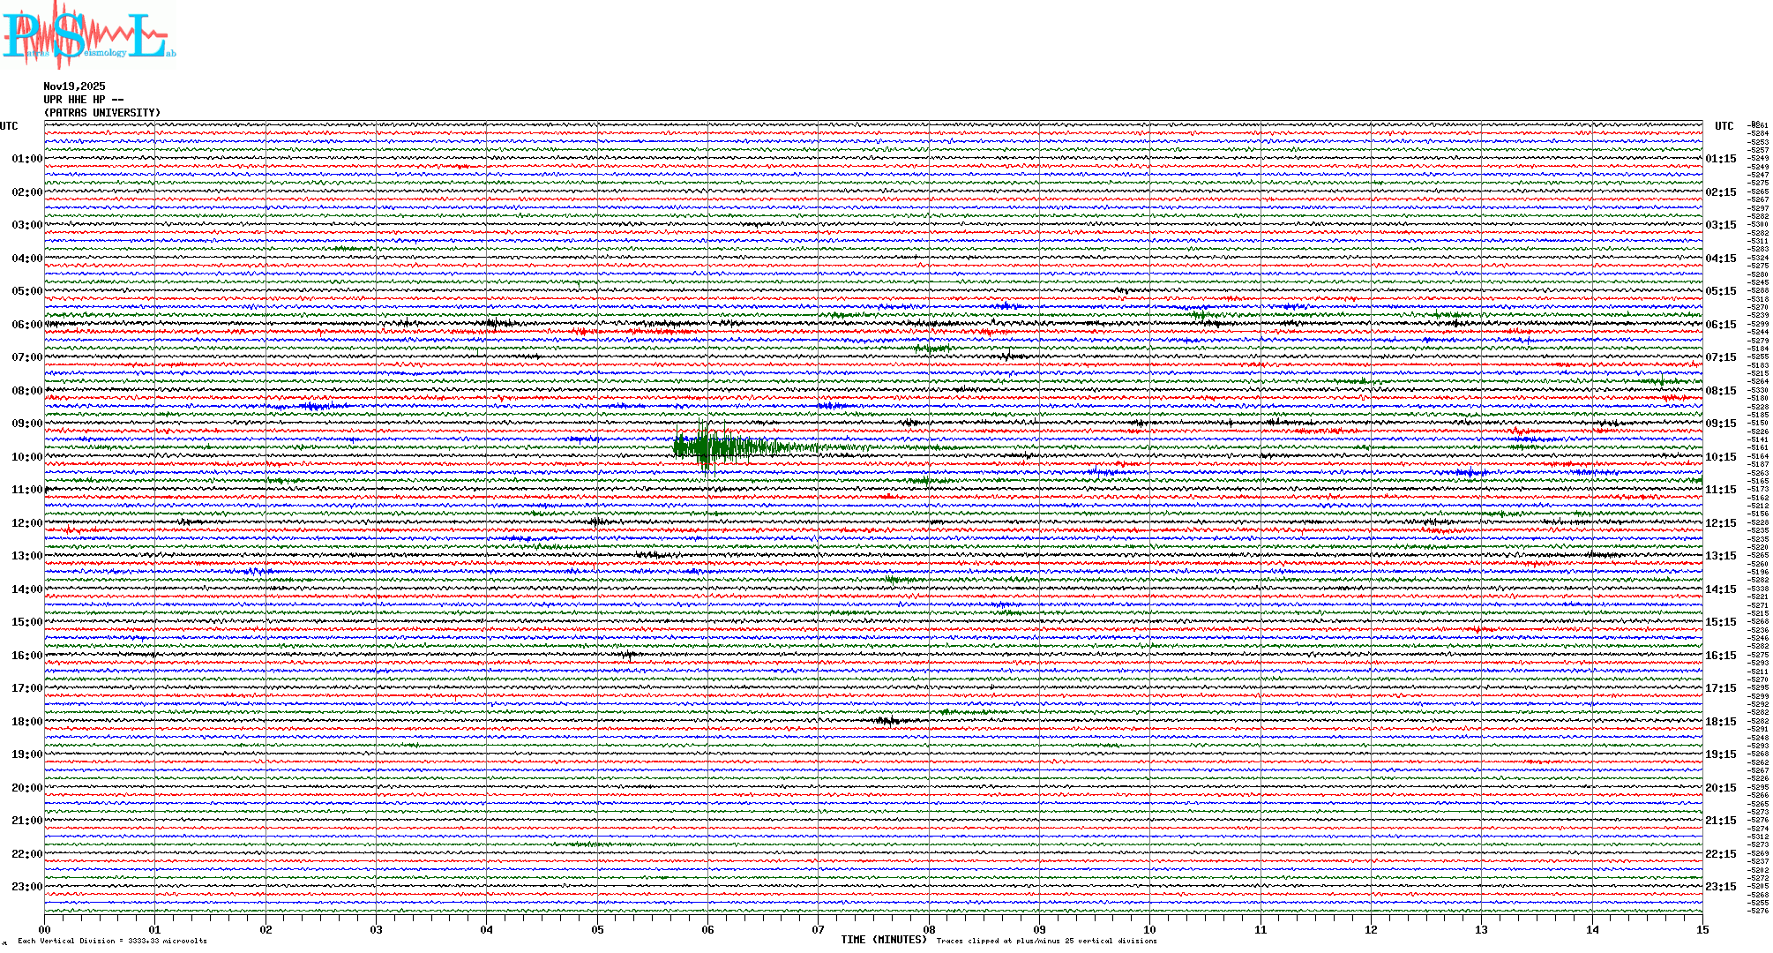Click minute 06 on bottom time axis

coord(707,929)
